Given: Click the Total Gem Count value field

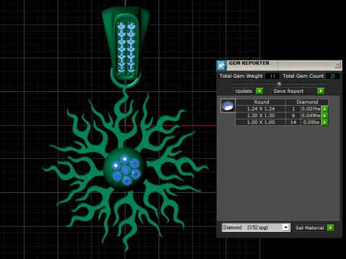Looking at the screenshot, I should 333,76.
